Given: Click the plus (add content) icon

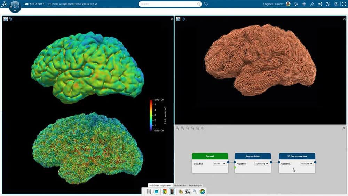Looking at the screenshot, I should [304, 4].
